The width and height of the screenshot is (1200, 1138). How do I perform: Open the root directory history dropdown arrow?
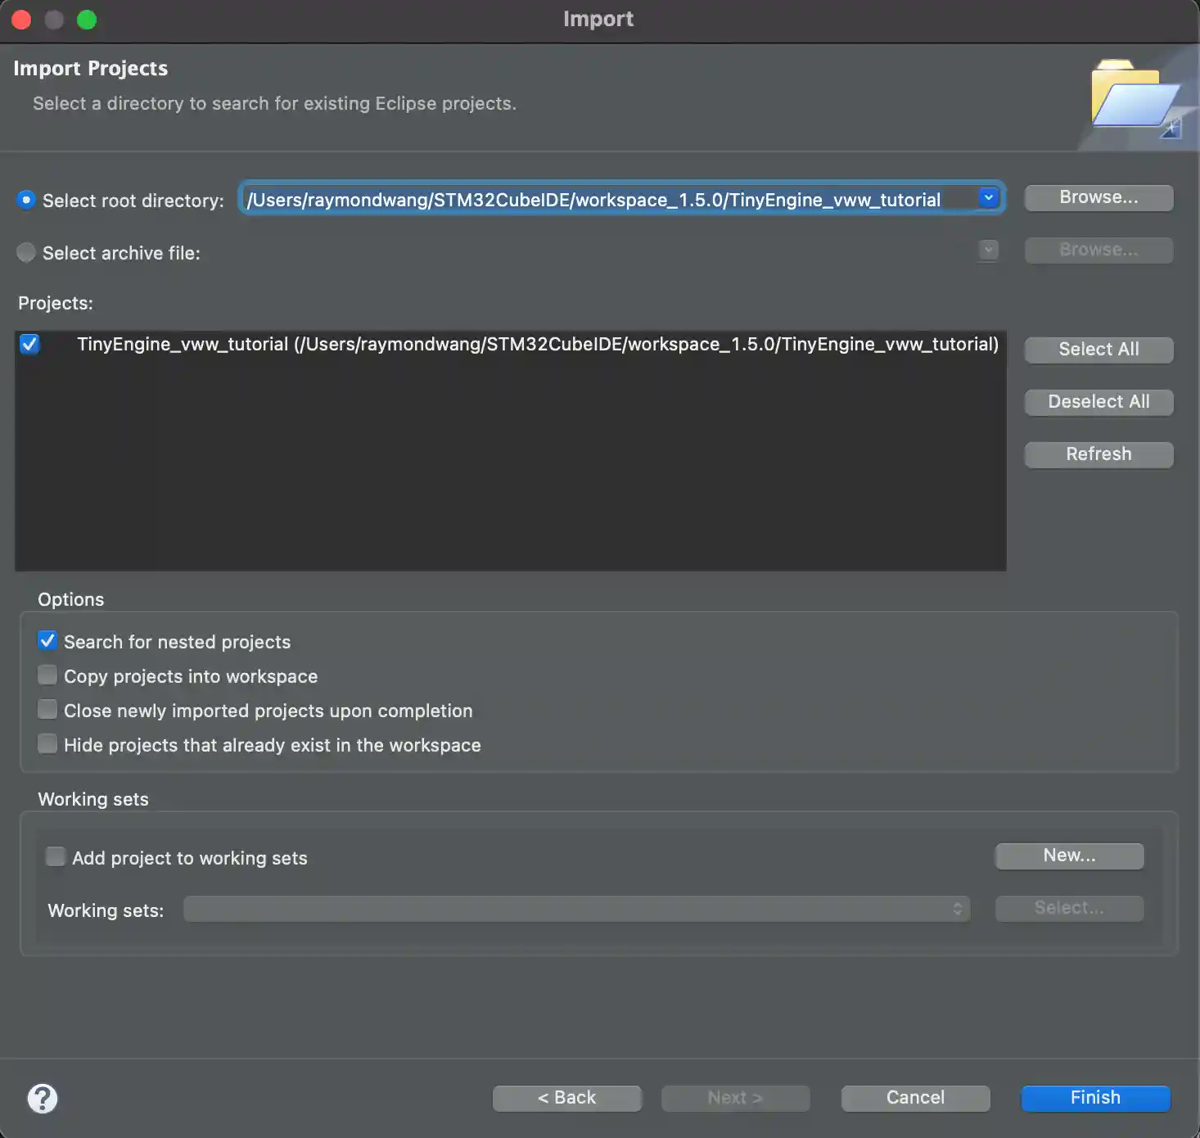[989, 197]
